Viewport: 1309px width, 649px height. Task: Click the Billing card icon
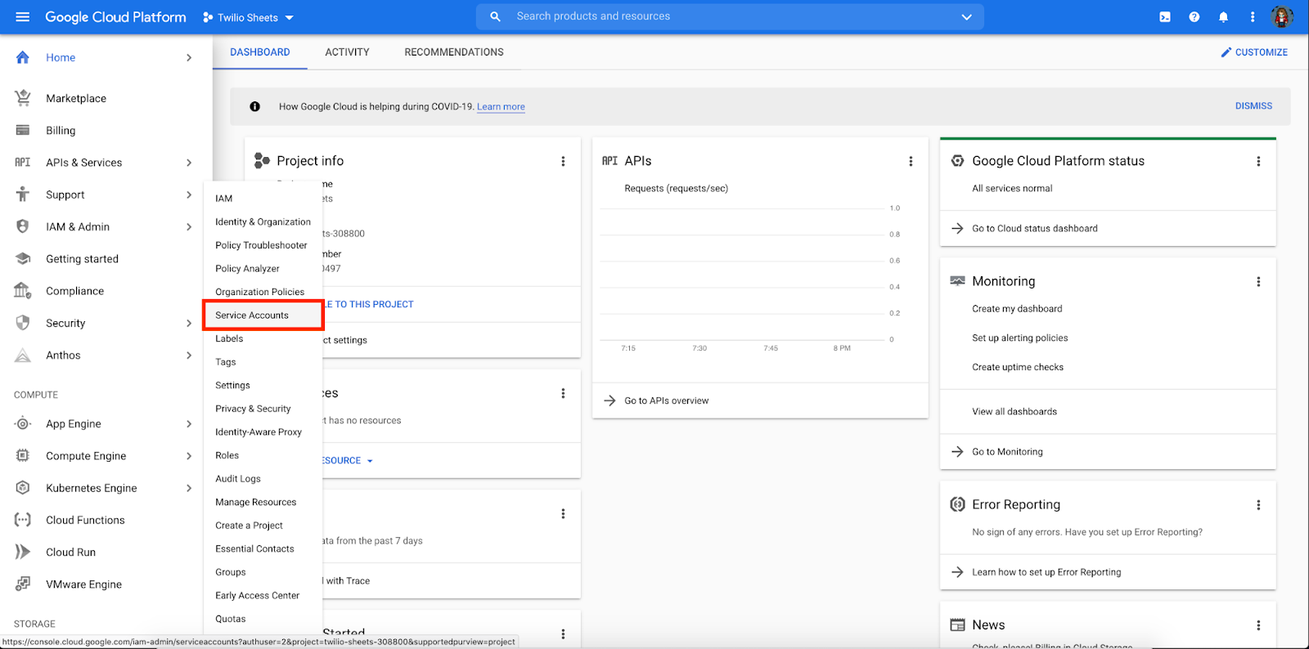(23, 130)
